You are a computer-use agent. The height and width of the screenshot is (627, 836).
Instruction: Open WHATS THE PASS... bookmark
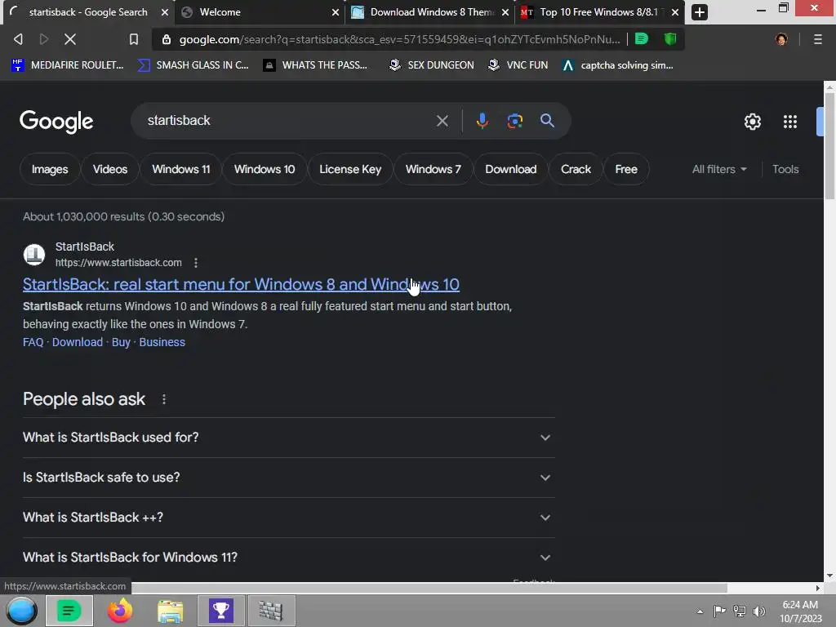315,65
